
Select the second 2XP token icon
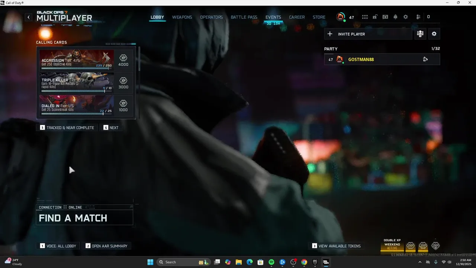[x=423, y=246]
